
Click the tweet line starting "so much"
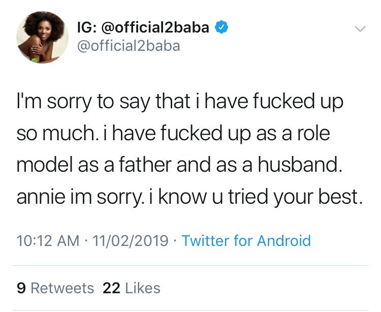click(51, 134)
